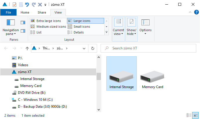The width and height of the screenshot is (200, 119).
Task: Switch to the Share ribbon tab
Action: pyautogui.click(x=42, y=12)
